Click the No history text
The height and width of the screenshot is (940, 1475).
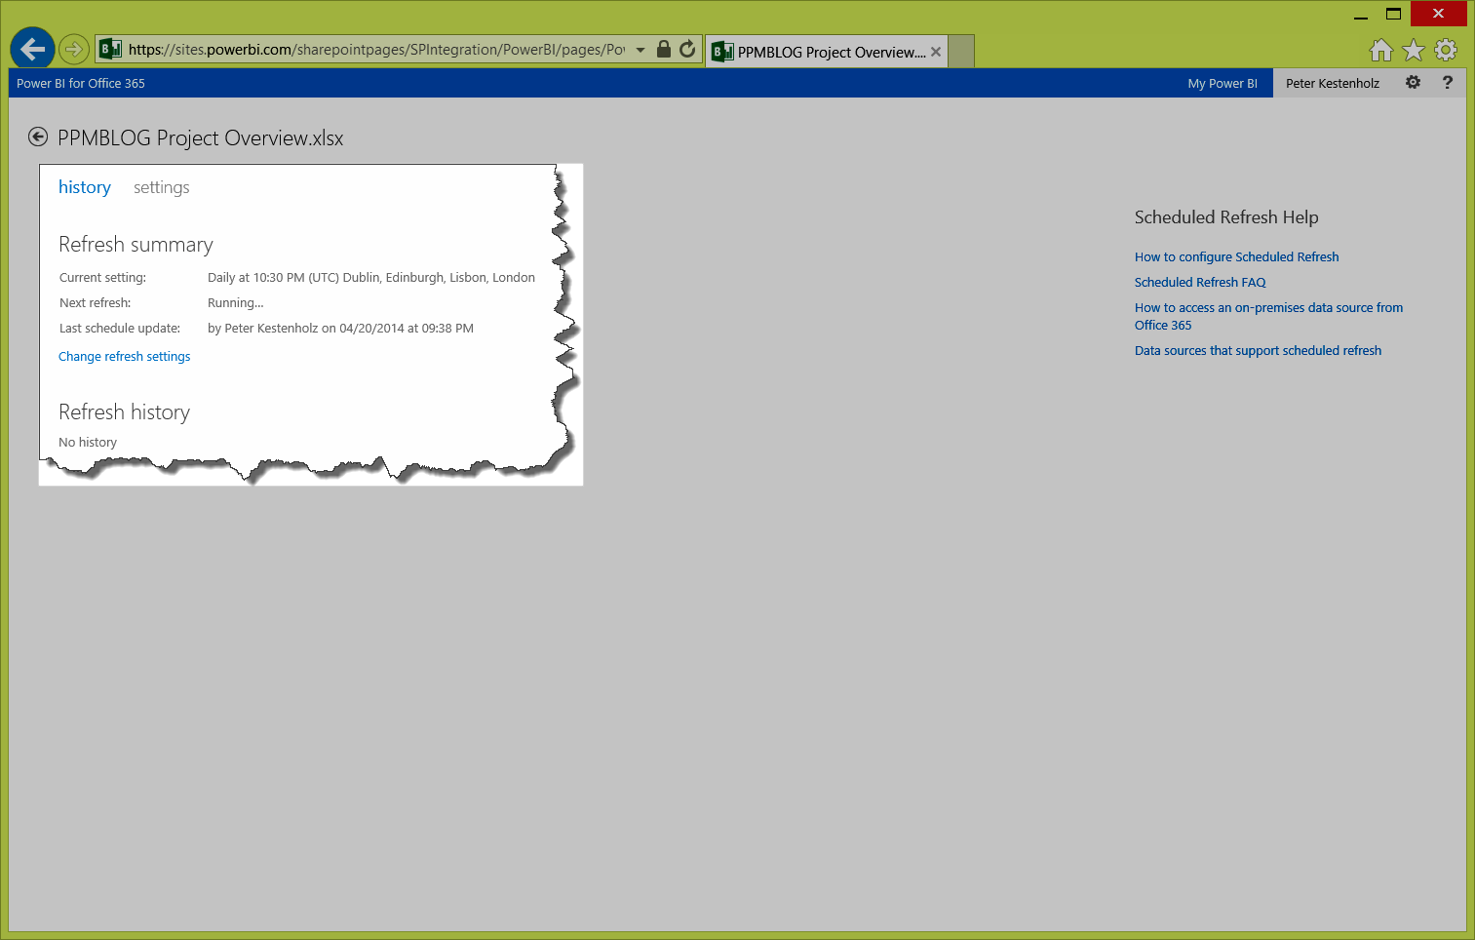click(88, 442)
